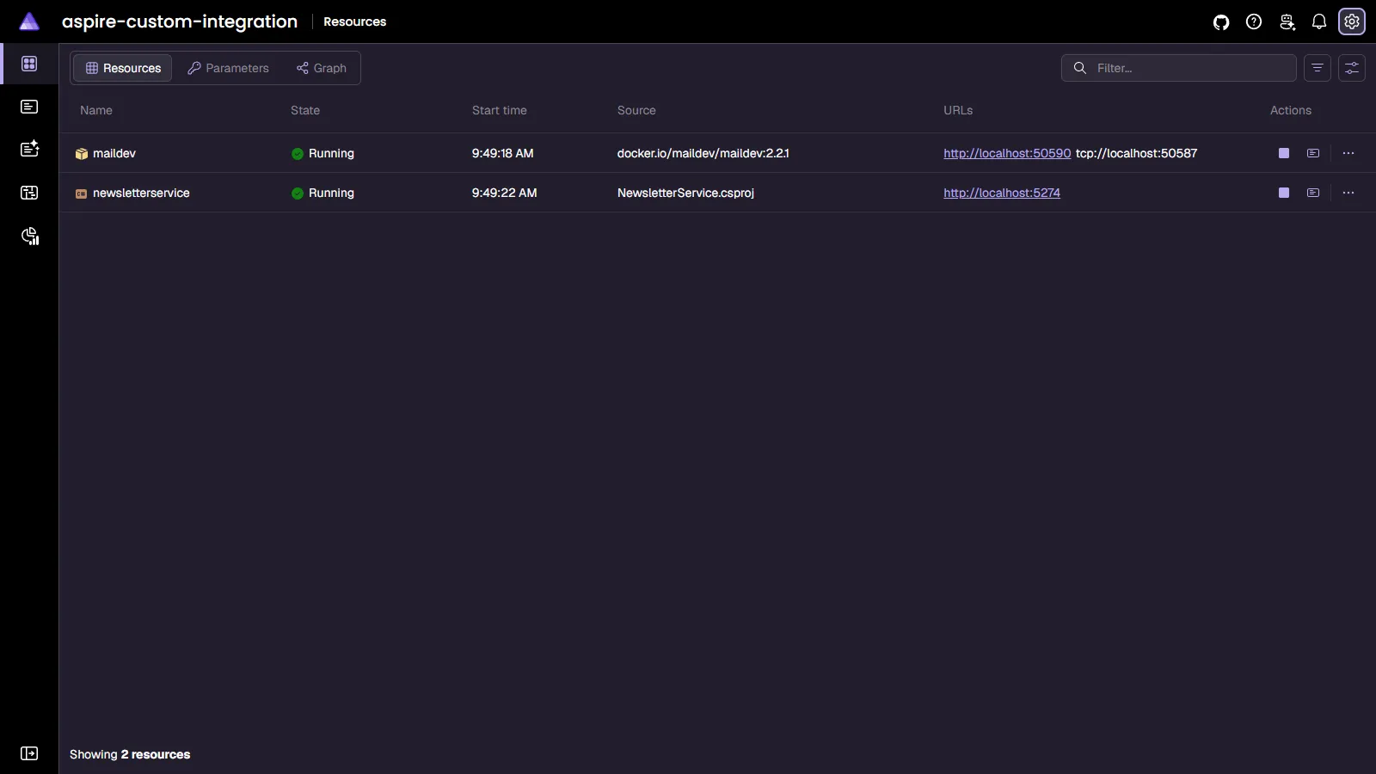The height and width of the screenshot is (774, 1376).
Task: Switch to the Graph tab
Action: (x=322, y=68)
